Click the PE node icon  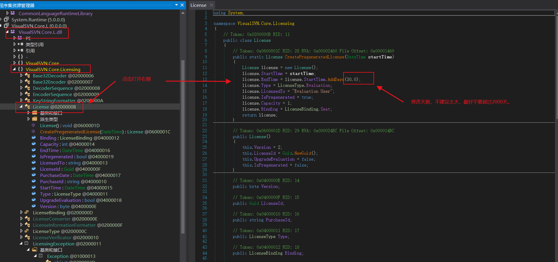[x=20, y=38]
